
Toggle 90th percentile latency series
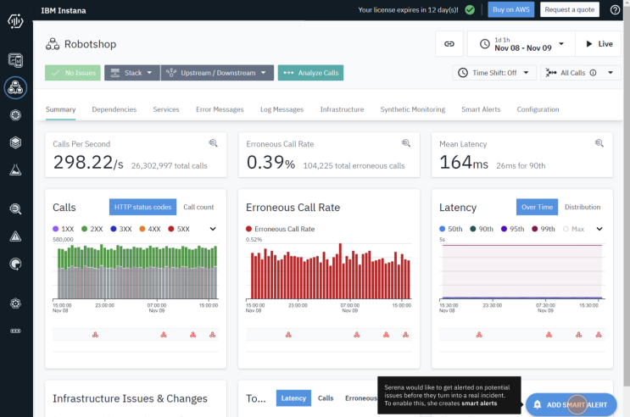tap(482, 229)
